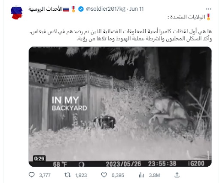
Task: Click the reply speech bubble icon
Action: point(32,175)
